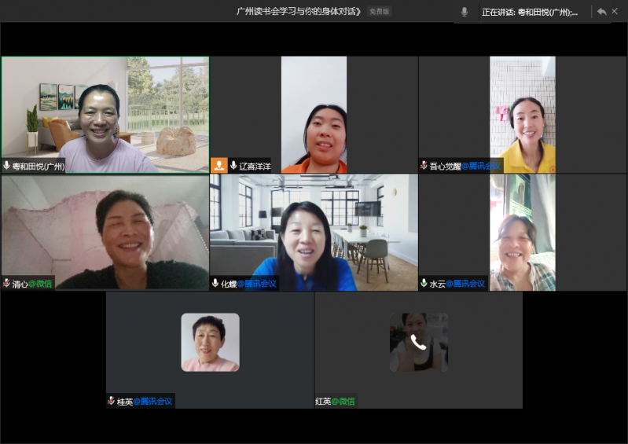Click the reply arrow icon at top right
The width and height of the screenshot is (628, 444).
pyautogui.click(x=601, y=12)
